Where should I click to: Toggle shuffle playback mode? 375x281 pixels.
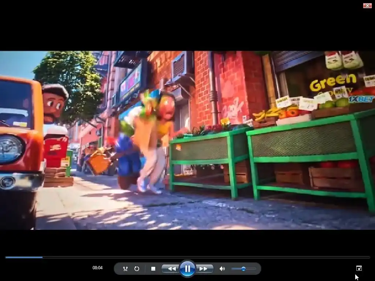[x=125, y=269]
